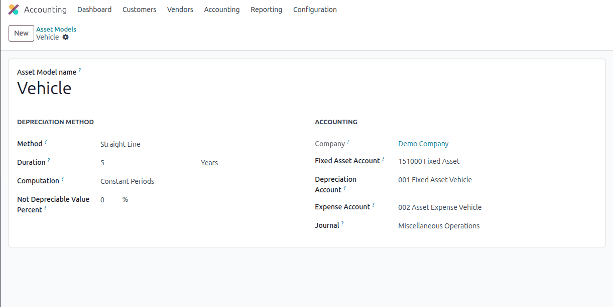Click help icon beside Expense Account
The width and height of the screenshot is (613, 307).
pos(374,204)
